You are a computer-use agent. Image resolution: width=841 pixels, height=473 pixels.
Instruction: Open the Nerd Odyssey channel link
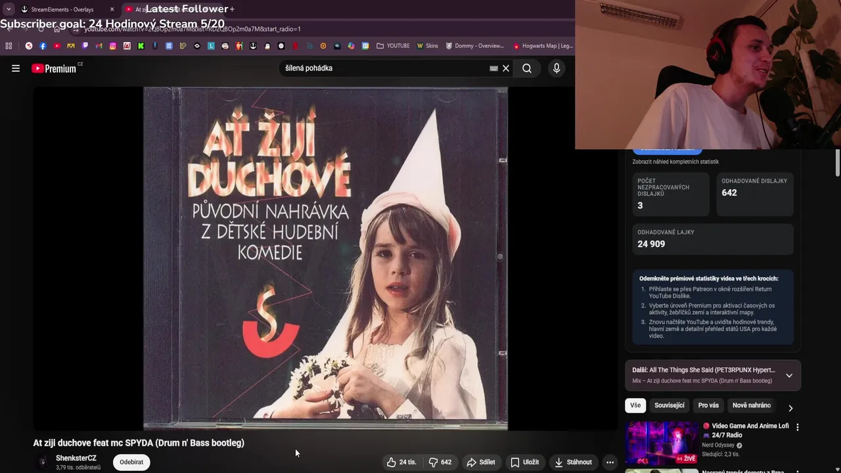tap(718, 445)
